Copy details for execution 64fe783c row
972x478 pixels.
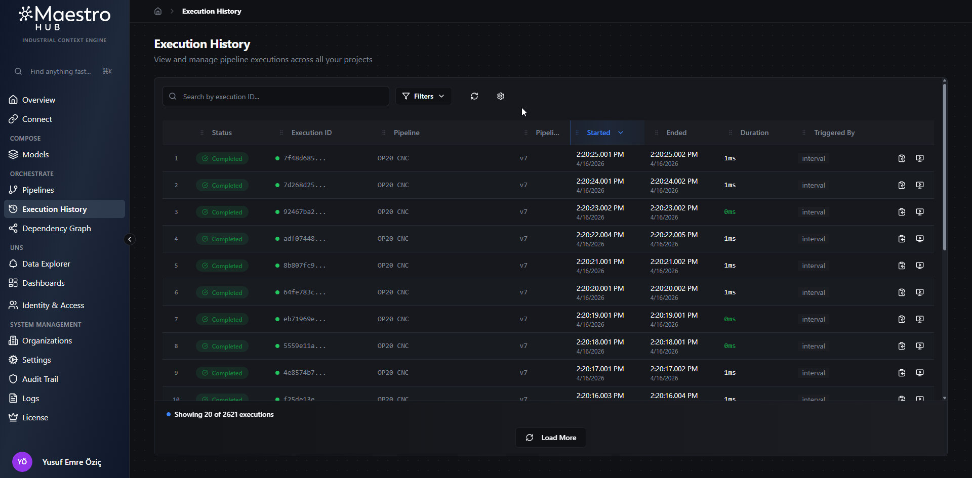(902, 292)
